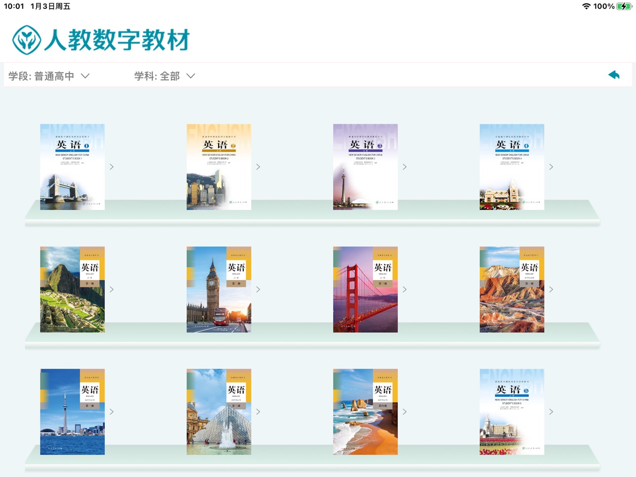Click the arrow beside the Golden Gate Bridge book

[x=405, y=289]
